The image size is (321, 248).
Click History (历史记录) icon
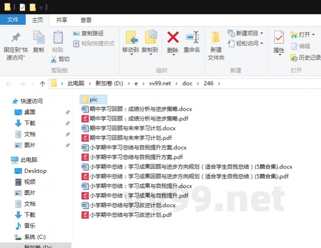(x=293, y=58)
